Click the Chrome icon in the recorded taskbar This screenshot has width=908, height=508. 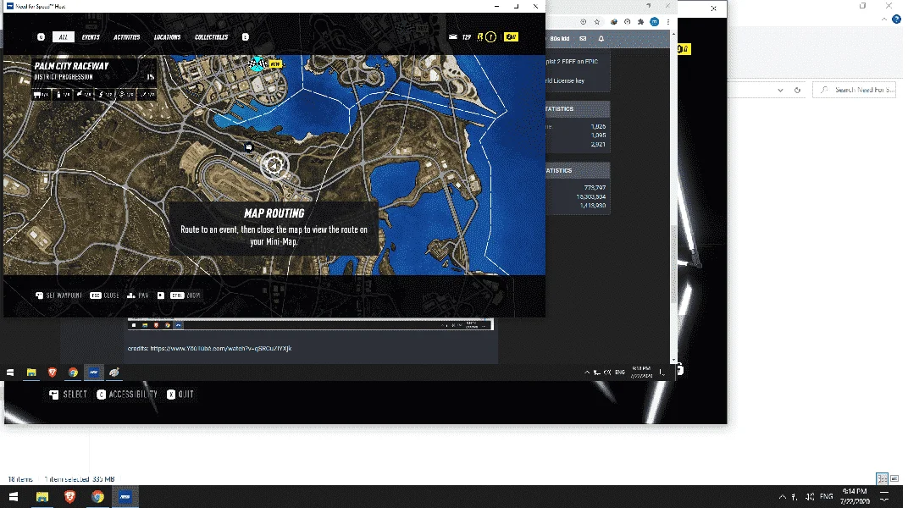point(73,373)
